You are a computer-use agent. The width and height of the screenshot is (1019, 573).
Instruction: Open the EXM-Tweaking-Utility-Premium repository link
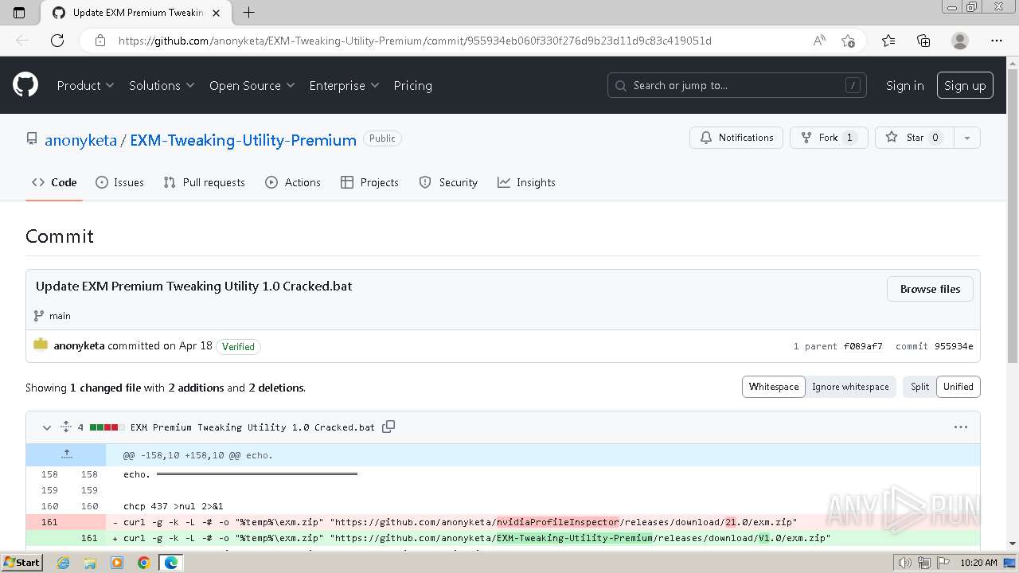pos(243,140)
